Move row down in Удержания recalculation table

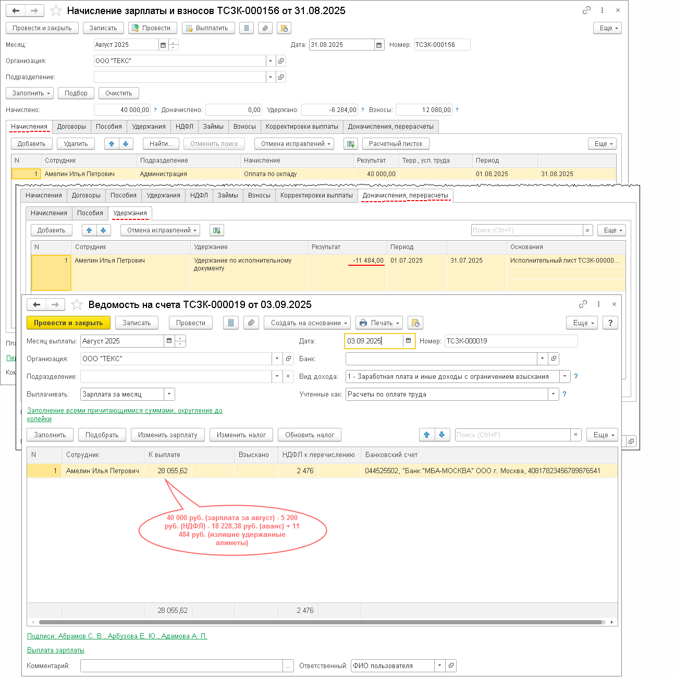click(x=103, y=230)
